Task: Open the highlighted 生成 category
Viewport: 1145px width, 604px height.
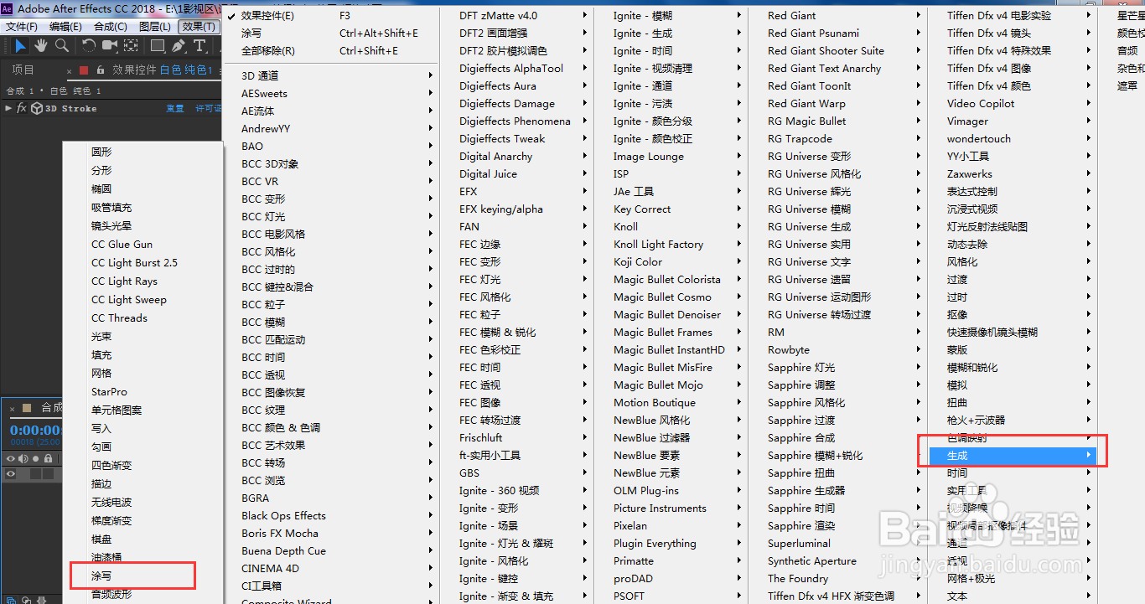Action: [x=1013, y=455]
